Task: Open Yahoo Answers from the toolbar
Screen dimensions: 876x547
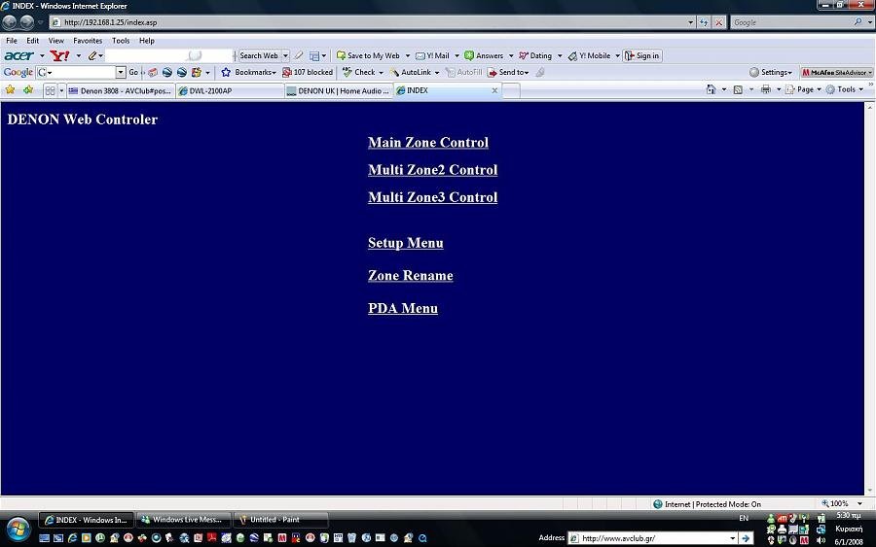Action: pyautogui.click(x=484, y=55)
